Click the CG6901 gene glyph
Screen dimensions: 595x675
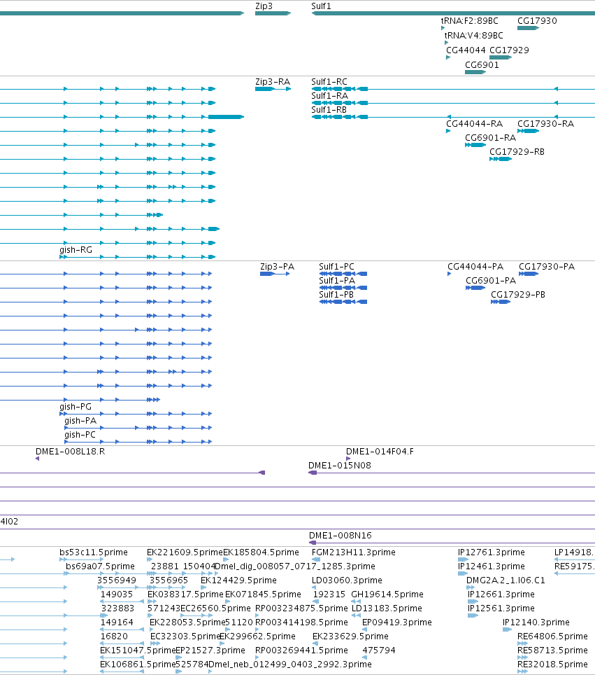coord(475,72)
